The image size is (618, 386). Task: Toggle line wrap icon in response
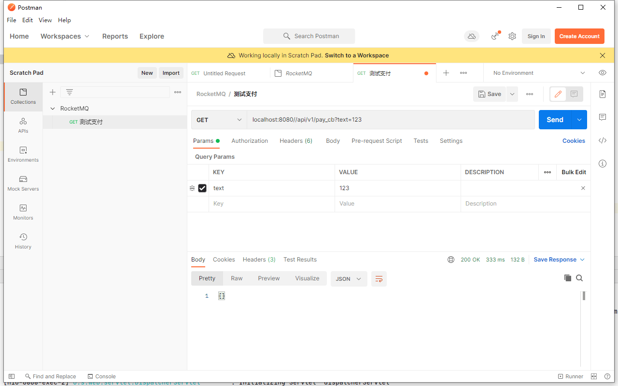point(379,279)
